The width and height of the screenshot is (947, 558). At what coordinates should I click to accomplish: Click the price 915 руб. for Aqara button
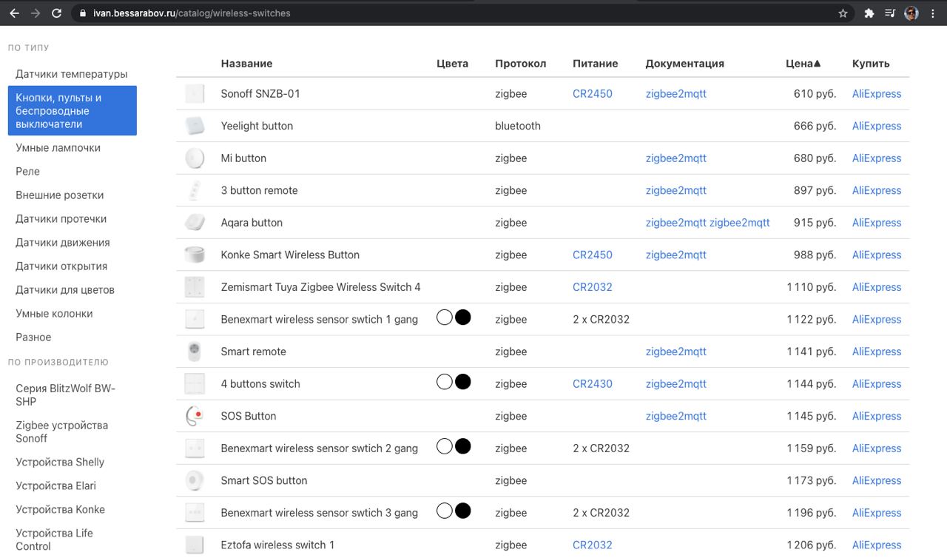coord(815,223)
